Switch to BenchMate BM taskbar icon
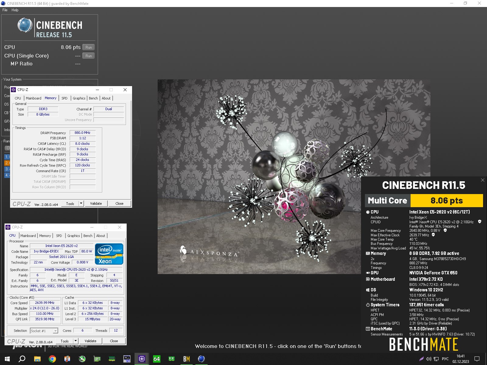This screenshot has height=365, width=487. click(187, 359)
